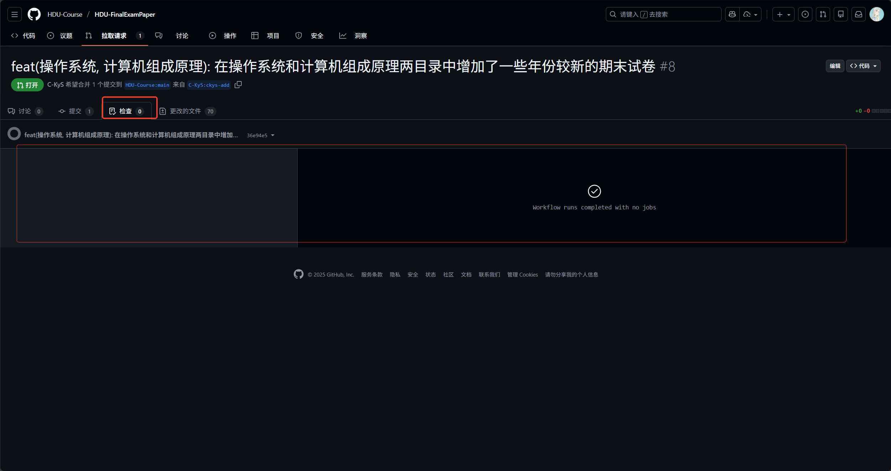Open the 讨论 repository tab
This screenshot has height=471, width=891.
[172, 36]
